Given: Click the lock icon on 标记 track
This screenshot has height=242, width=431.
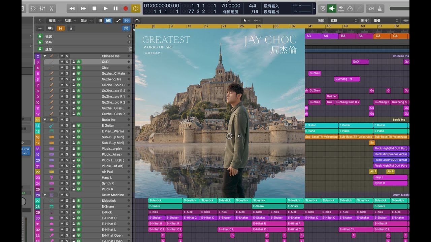Looking at the screenshot, I should coord(40,36).
